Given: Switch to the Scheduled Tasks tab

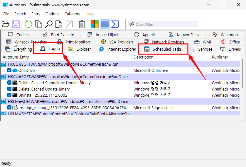Looking at the screenshot, I should (163, 49).
